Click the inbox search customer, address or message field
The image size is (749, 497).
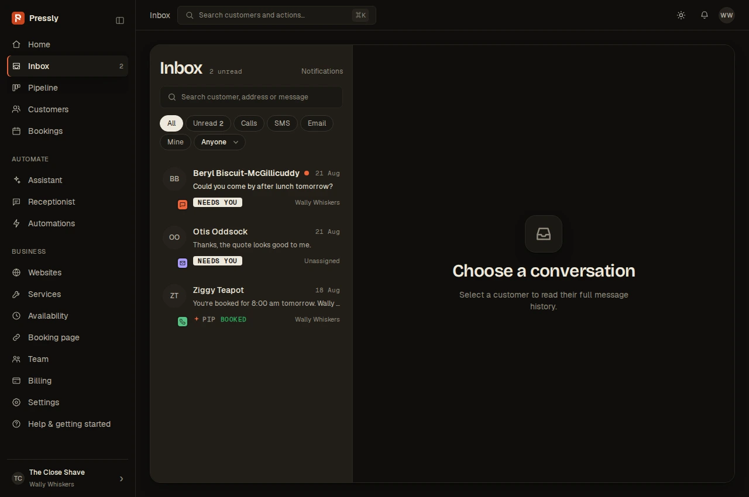pyautogui.click(x=251, y=97)
